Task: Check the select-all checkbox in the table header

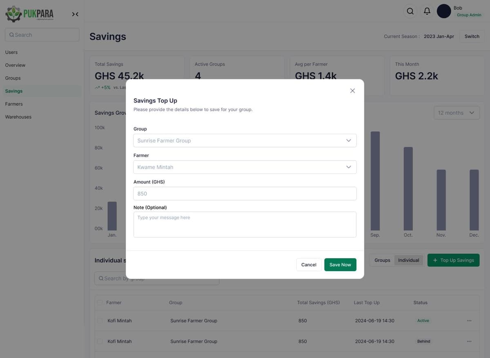Action: (100, 303)
